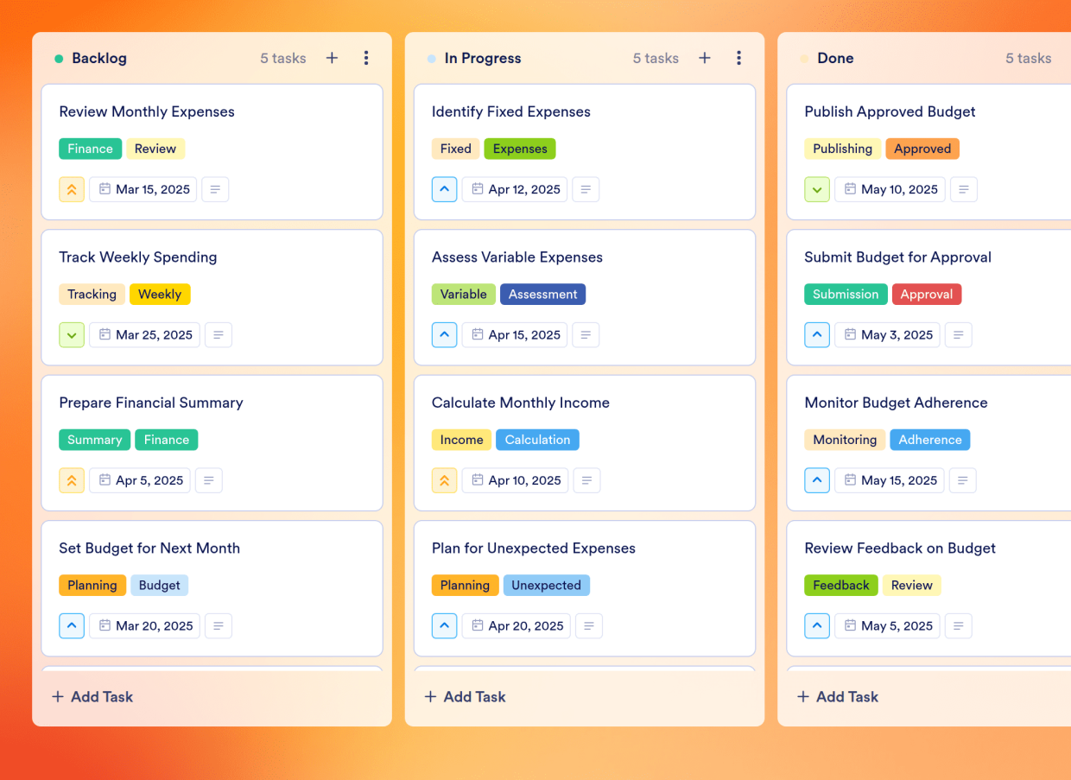Image resolution: width=1071 pixels, height=780 pixels.
Task: Open the Apr 12, 2025 date picker
Action: (515, 189)
